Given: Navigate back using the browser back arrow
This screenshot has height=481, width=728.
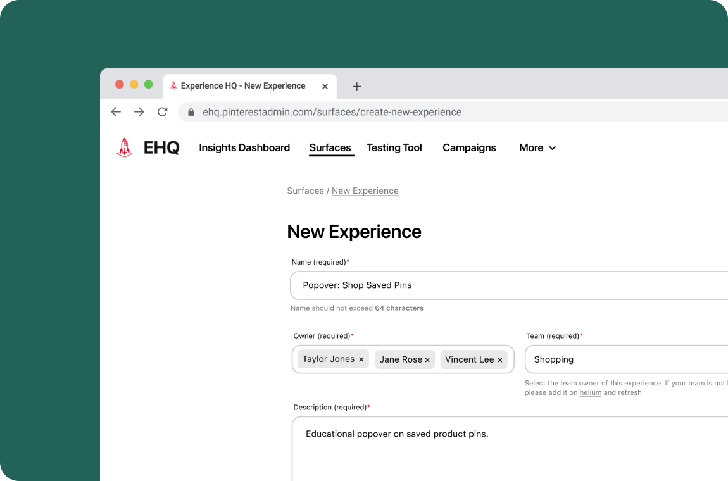Looking at the screenshot, I should 116,111.
